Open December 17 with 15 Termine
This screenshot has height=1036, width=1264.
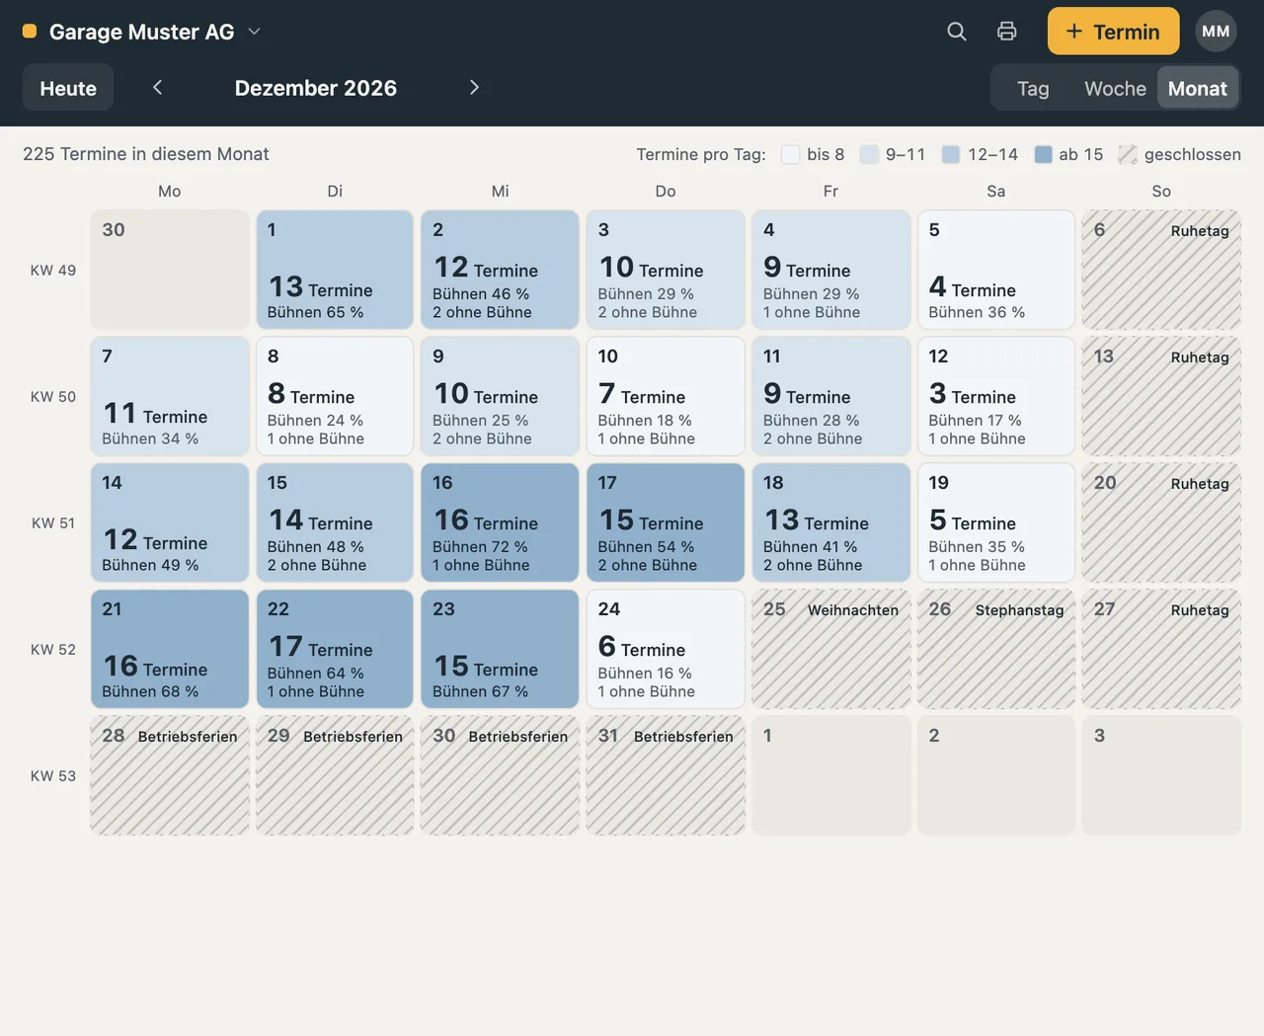point(666,522)
